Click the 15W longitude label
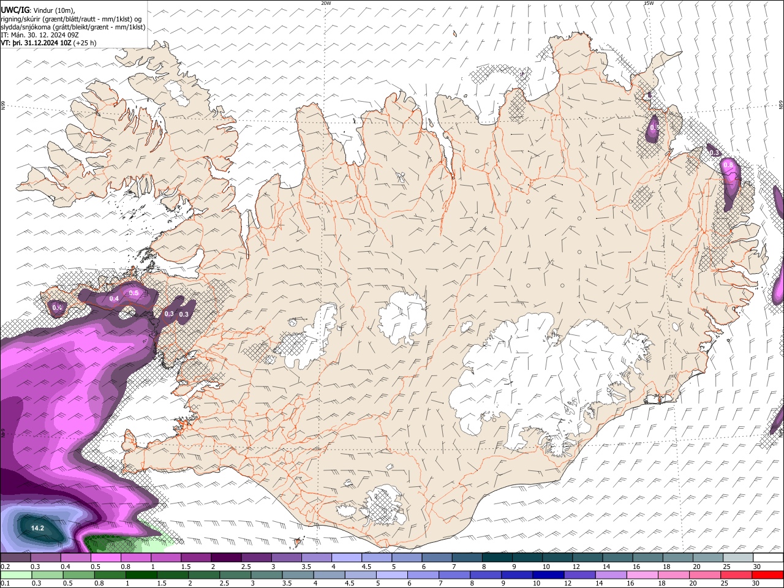 coord(649,3)
